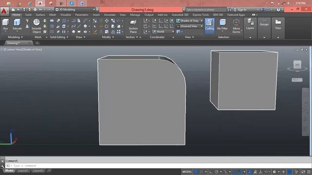The height and width of the screenshot is (175, 312).
Task: Open the Unsaved View dropdown
Action: point(190,26)
